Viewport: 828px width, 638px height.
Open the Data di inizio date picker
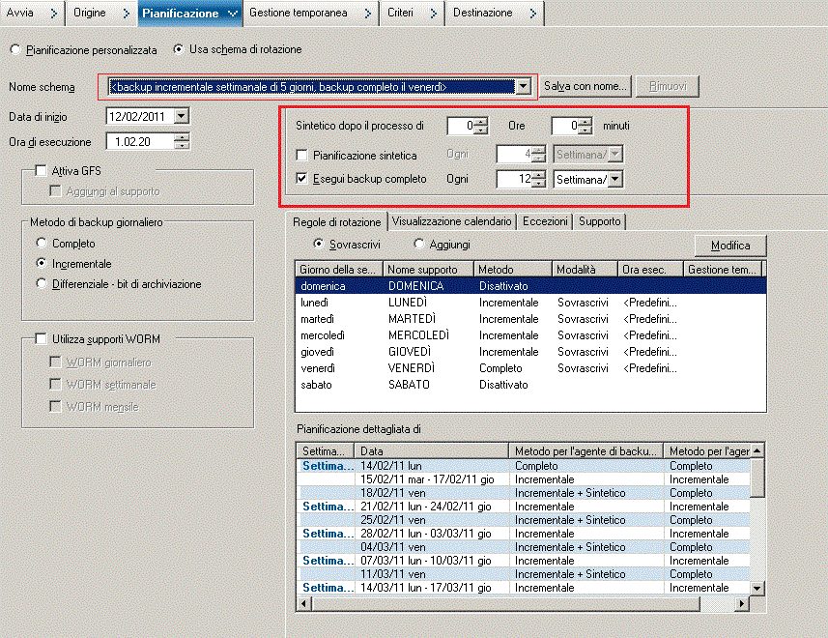click(x=181, y=117)
